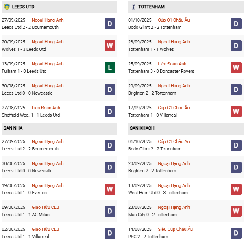Click D badge for Leeds Utd 1 - 1 AC Milan
This screenshot has width=244, height=241.
pyautogui.click(x=110, y=211)
